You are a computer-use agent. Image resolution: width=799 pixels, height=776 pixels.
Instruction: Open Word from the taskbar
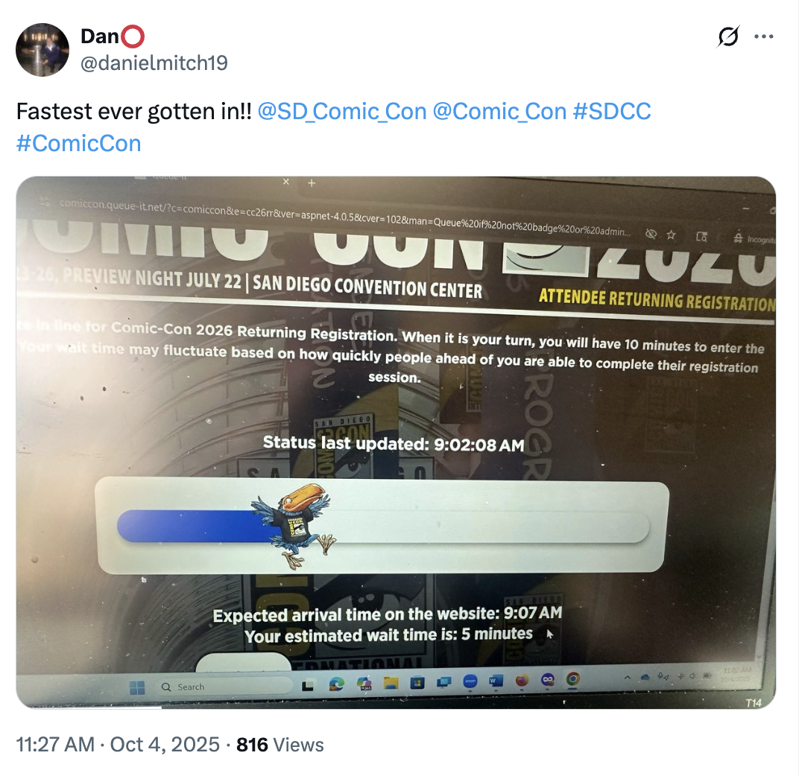click(496, 681)
